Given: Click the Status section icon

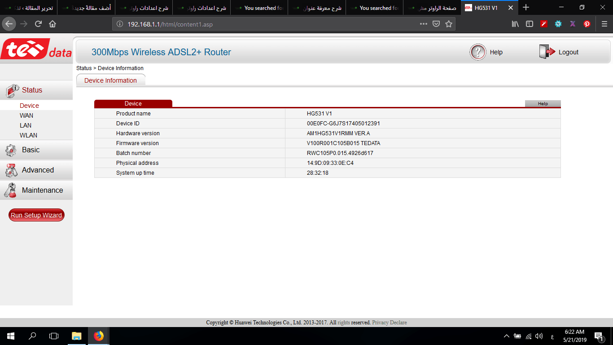Looking at the screenshot, I should click(12, 90).
